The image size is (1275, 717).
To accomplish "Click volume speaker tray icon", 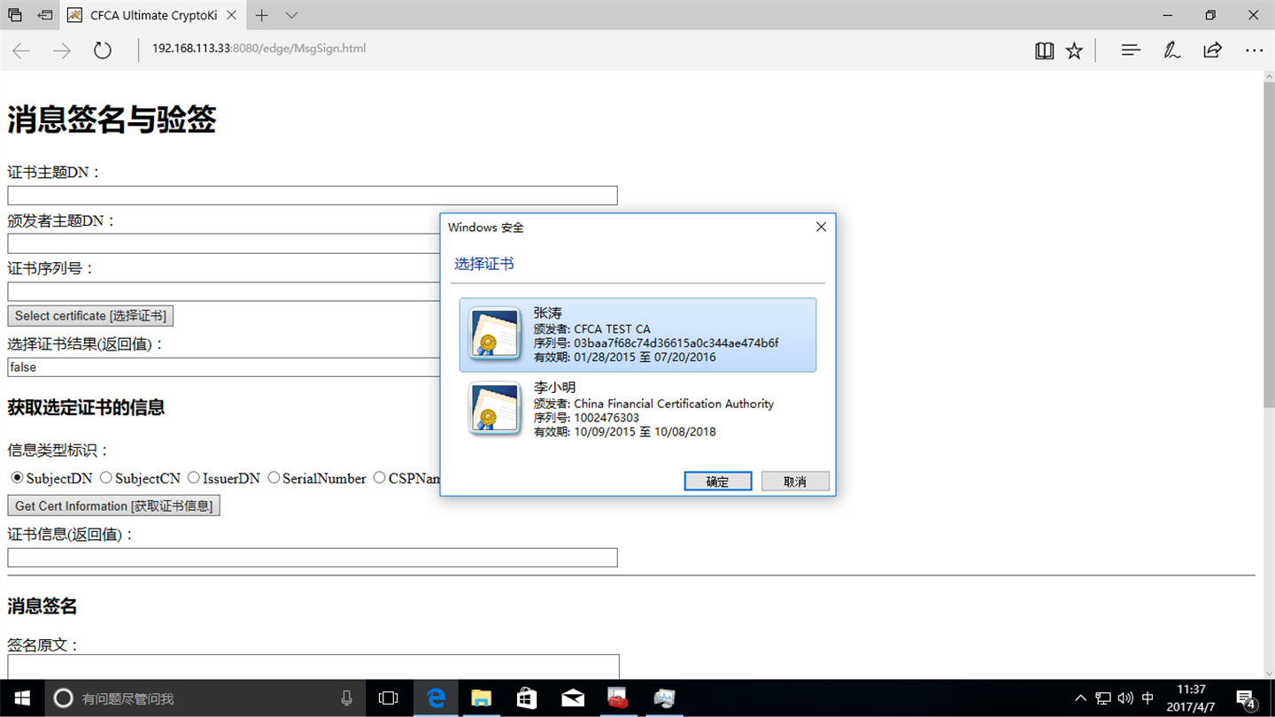I will coord(1125,698).
